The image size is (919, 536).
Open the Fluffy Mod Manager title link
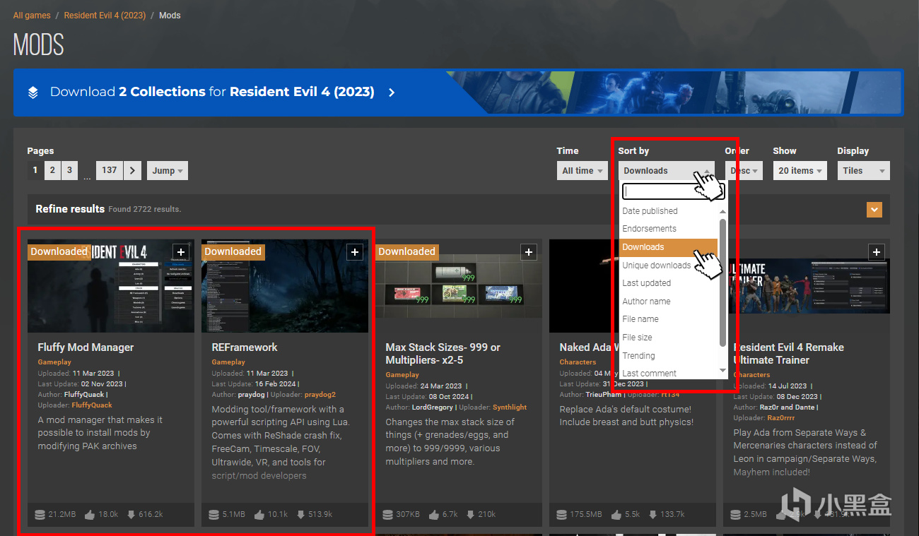86,347
